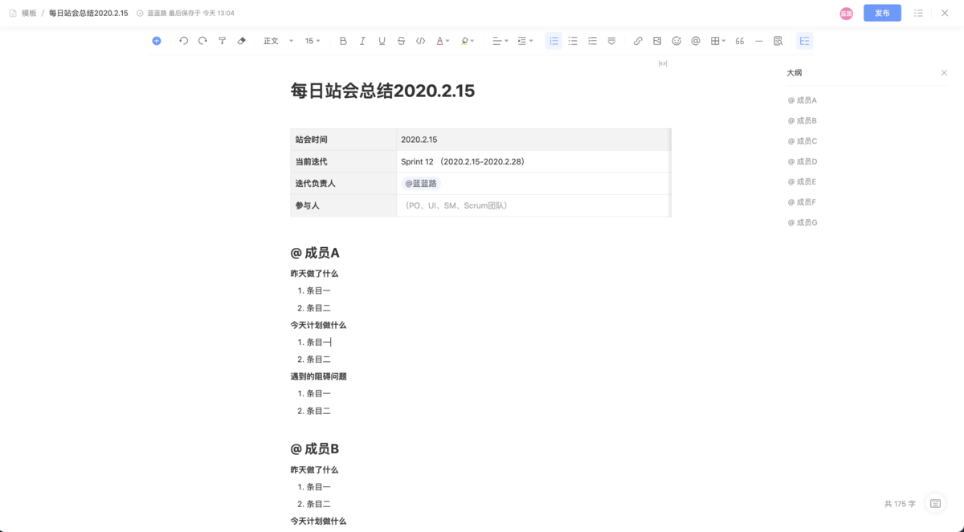Toggle bold formatting

point(343,41)
